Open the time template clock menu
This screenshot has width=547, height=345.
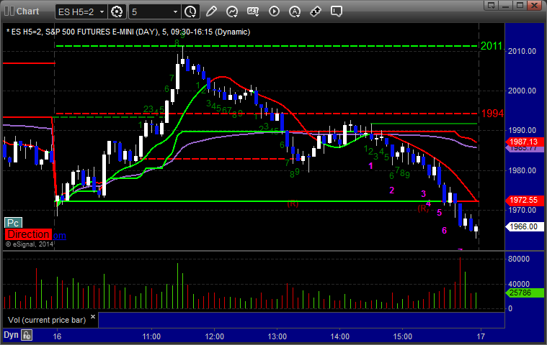[190, 11]
